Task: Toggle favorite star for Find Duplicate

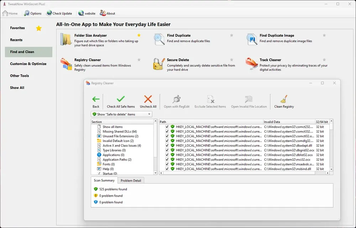Action: pos(232,35)
